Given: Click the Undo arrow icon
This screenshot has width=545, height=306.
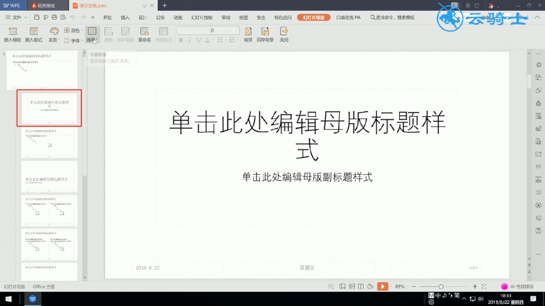Looking at the screenshot, I should click(72, 18).
